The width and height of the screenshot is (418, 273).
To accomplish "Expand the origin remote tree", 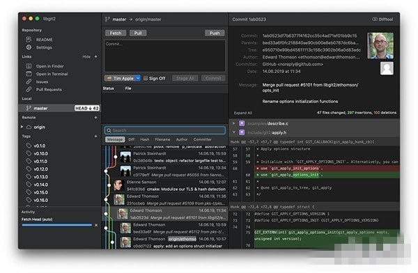I will 22,127.
